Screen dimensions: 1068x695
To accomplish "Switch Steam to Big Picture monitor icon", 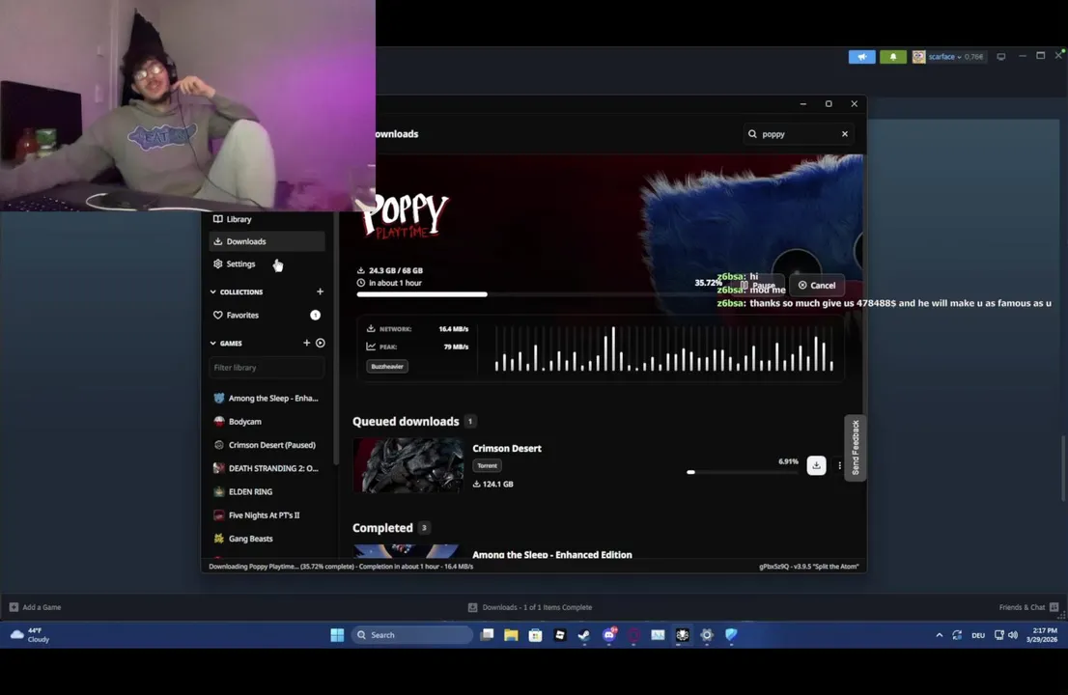I will (1000, 57).
